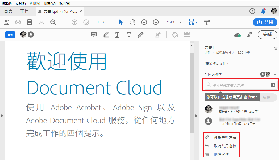
Task: Close the 文書1 review panel
Action: point(276,48)
